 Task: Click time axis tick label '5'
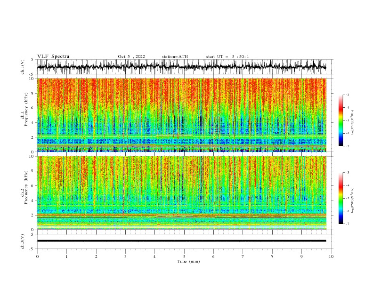tap(184, 256)
